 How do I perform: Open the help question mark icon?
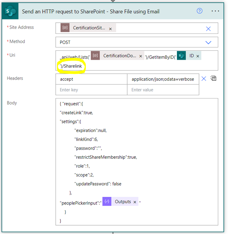[199, 11]
